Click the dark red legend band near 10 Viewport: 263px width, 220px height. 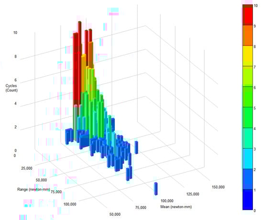248,6
